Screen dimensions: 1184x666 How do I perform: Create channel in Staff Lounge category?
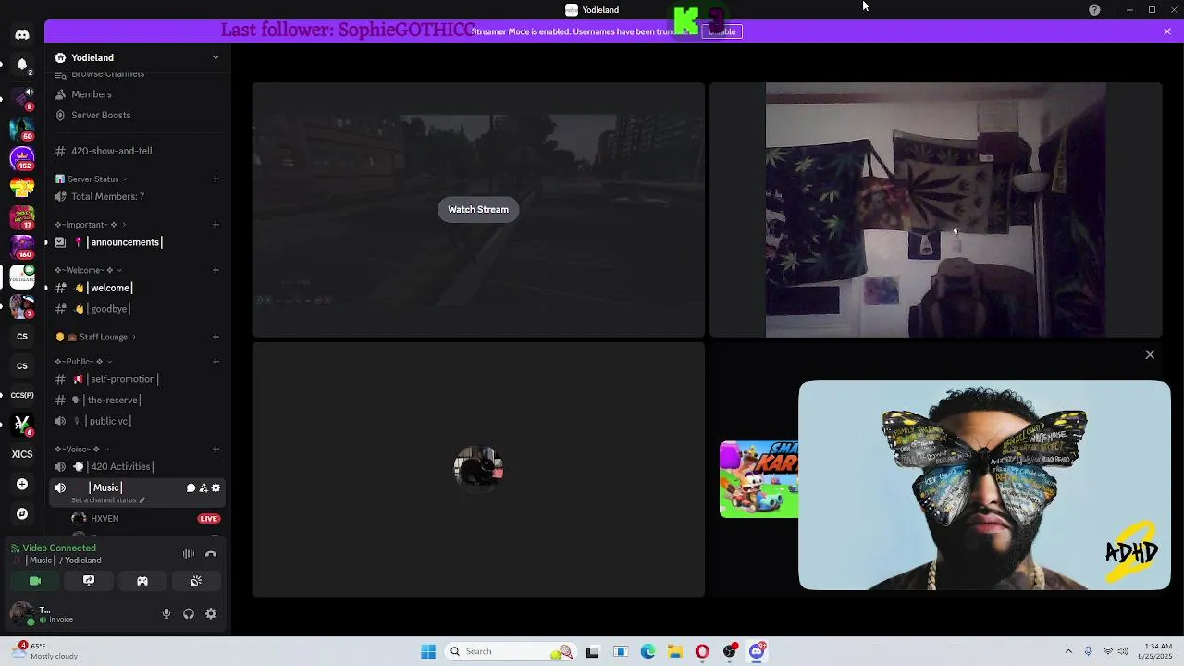(216, 337)
